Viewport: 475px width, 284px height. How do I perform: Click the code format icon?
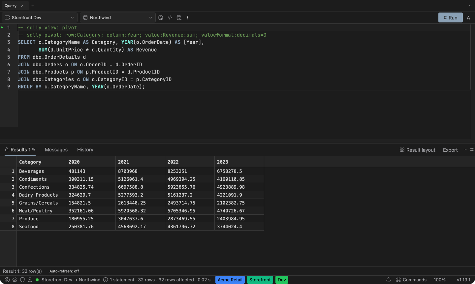[170, 17]
